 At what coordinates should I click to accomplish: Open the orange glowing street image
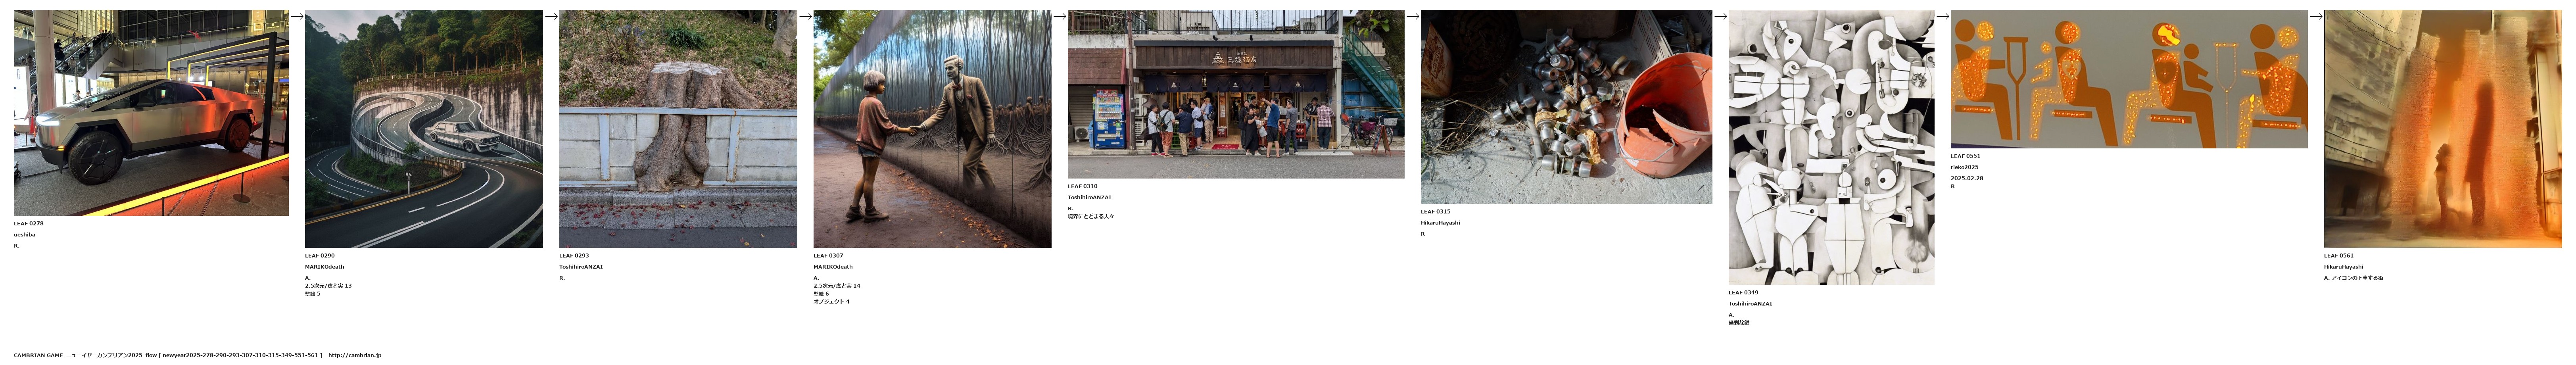click(x=2442, y=129)
